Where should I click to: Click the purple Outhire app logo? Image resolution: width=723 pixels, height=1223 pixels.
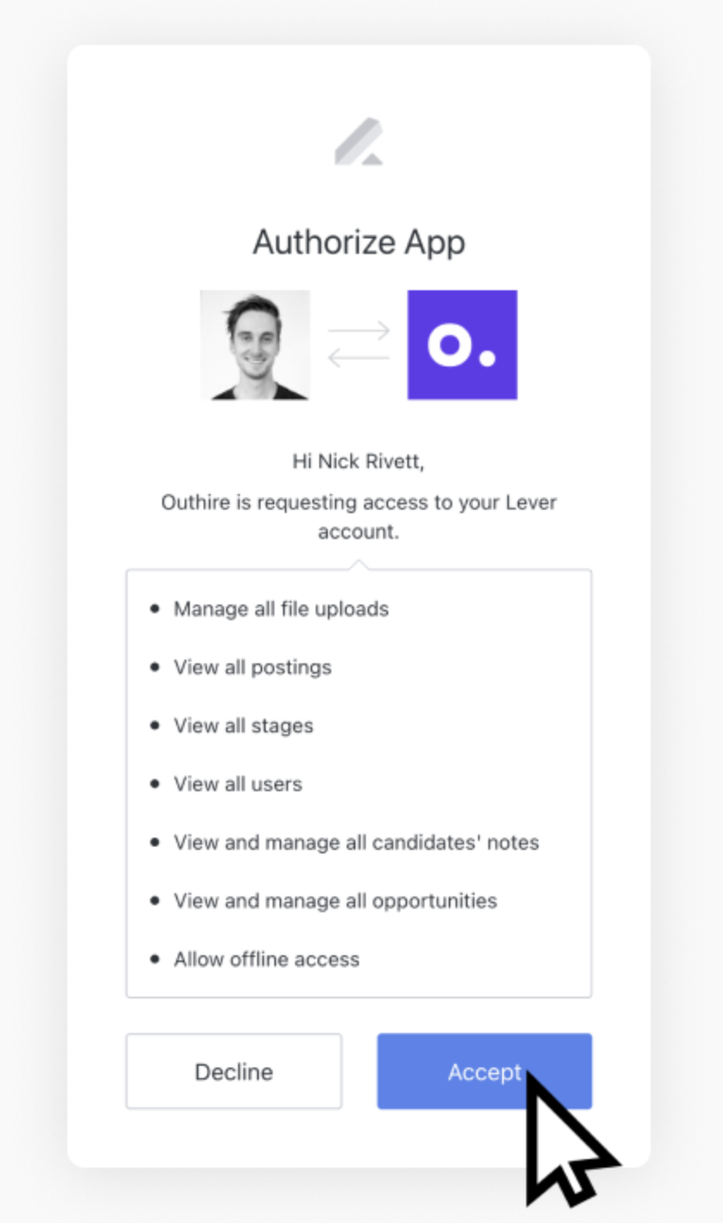coord(462,345)
